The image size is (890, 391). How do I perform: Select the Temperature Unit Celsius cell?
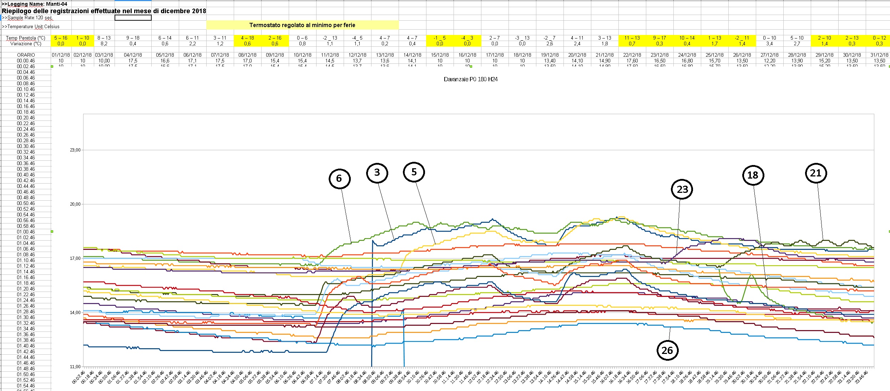[x=31, y=26]
